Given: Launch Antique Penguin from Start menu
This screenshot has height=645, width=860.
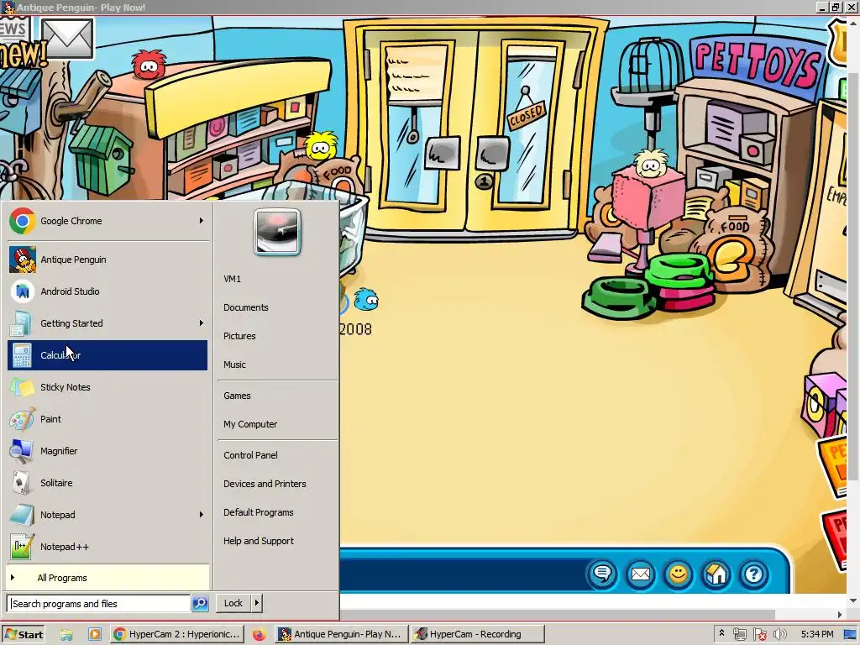Looking at the screenshot, I should 107,260.
